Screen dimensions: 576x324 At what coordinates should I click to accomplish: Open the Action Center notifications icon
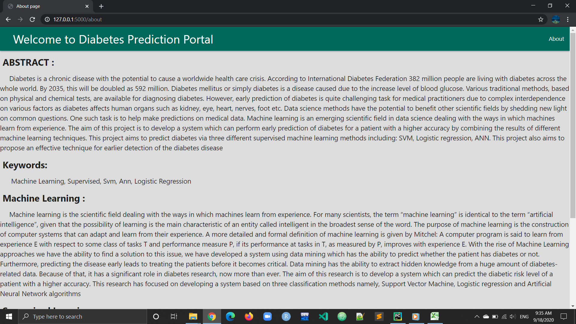564,316
